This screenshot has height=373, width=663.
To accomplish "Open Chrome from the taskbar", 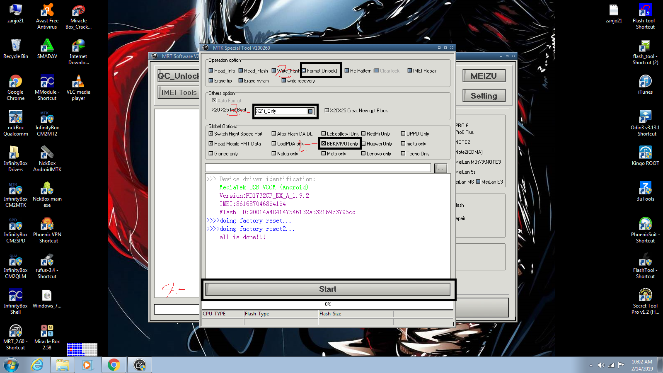I will 114,365.
